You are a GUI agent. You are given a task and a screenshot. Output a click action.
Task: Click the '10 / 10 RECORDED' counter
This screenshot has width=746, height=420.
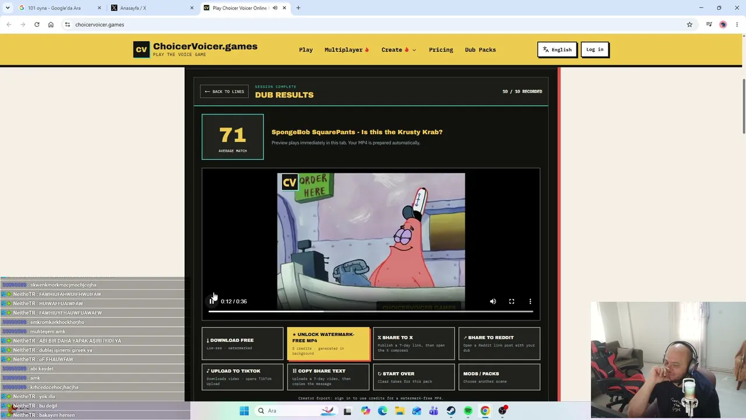[x=522, y=92]
